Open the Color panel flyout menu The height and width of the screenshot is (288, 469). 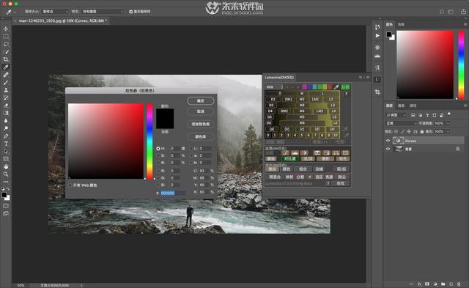465,24
